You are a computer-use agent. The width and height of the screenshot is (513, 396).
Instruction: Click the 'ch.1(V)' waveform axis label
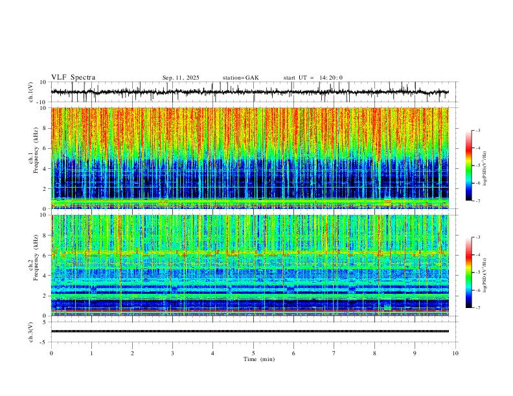[31, 92]
